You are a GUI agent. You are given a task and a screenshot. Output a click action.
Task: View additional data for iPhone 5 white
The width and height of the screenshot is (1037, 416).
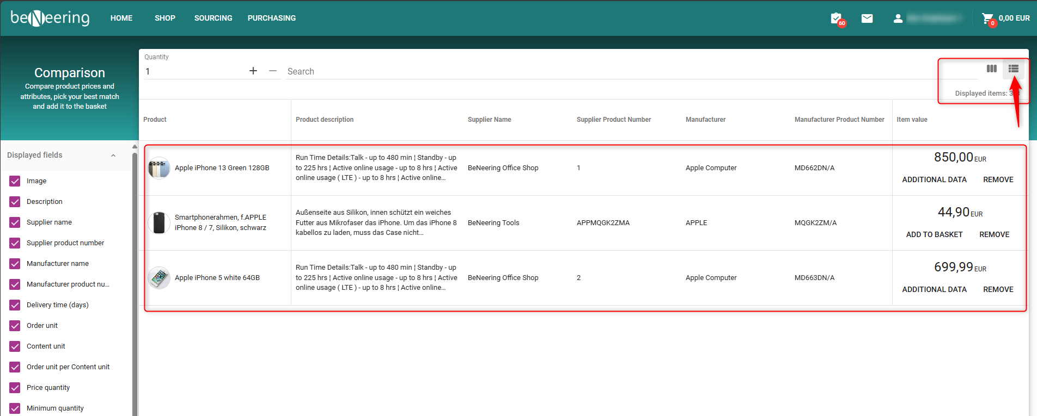click(934, 289)
